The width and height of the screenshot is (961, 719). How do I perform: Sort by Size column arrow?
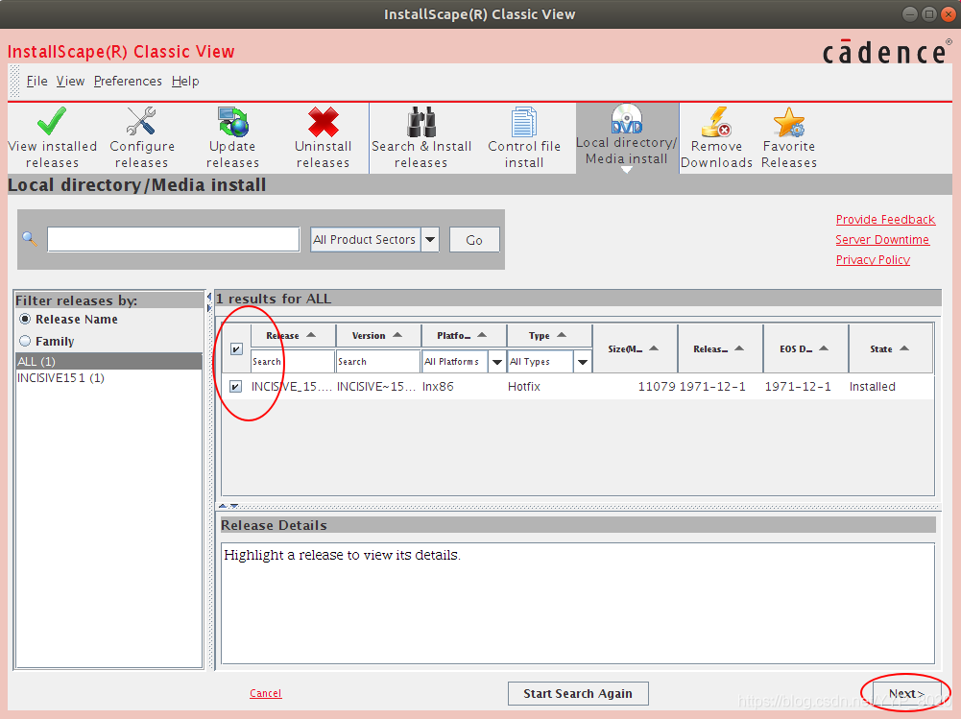pyautogui.click(x=654, y=348)
